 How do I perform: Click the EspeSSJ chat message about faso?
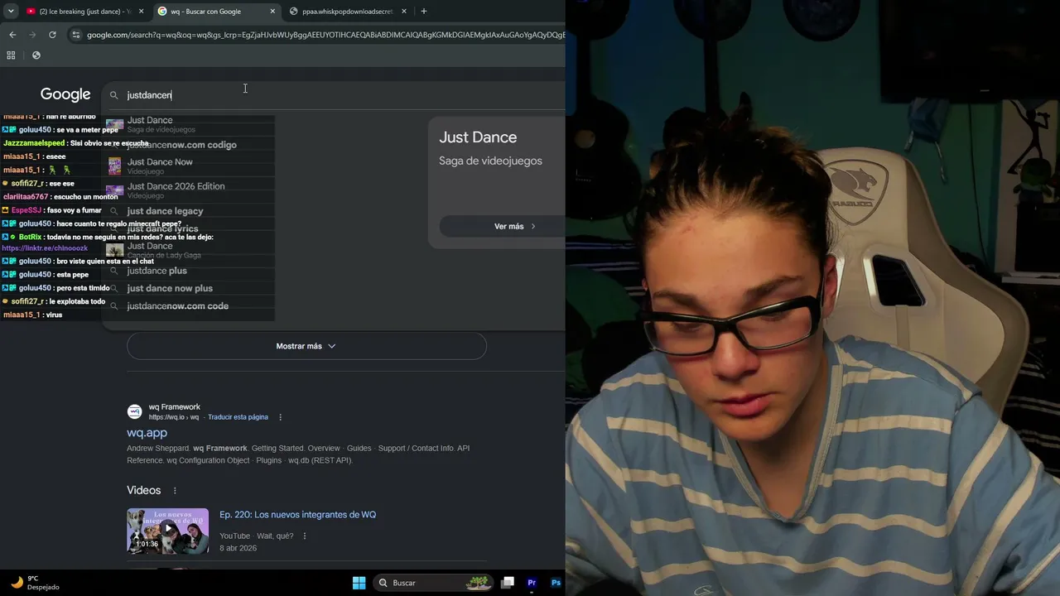click(51, 210)
